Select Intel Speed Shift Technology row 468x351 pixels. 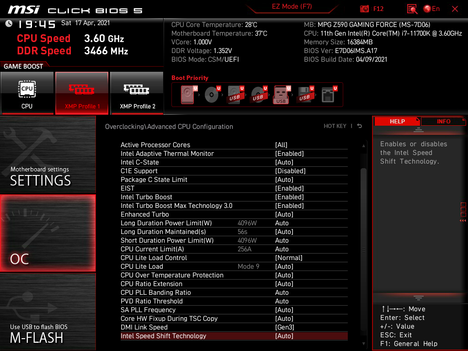point(234,336)
